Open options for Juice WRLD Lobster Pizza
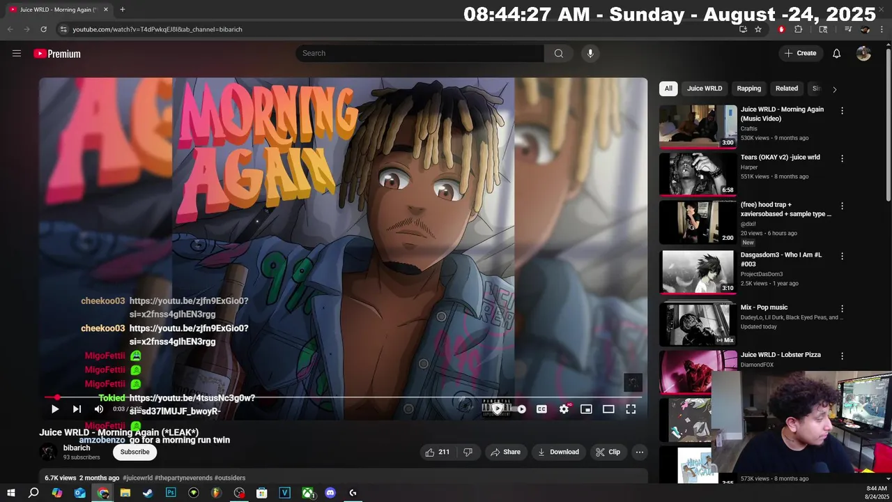This screenshot has width=892, height=502. 842,356
